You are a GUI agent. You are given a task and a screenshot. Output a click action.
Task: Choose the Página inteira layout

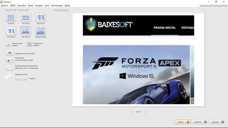click(x=41, y=31)
